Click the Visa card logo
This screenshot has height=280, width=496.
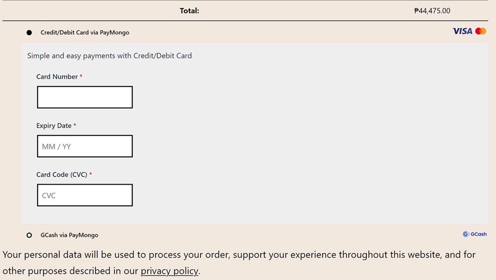click(462, 31)
